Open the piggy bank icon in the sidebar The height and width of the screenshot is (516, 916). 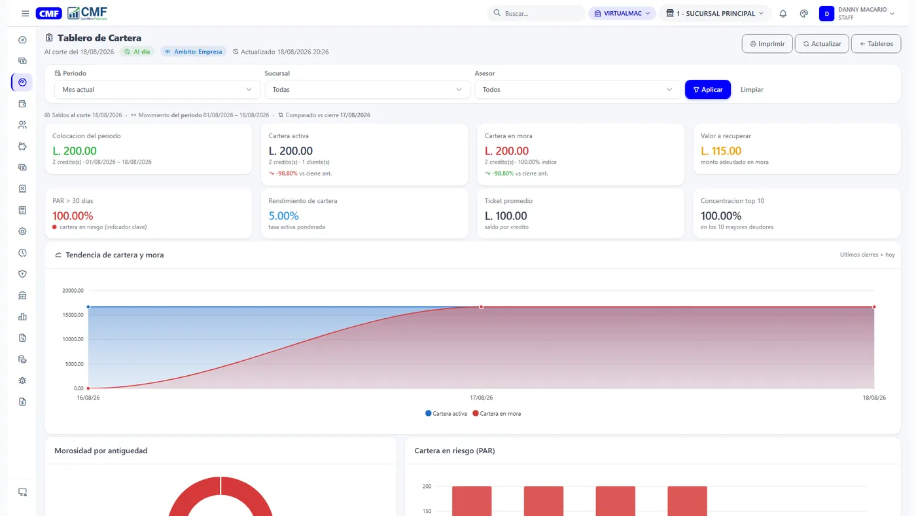(x=22, y=146)
